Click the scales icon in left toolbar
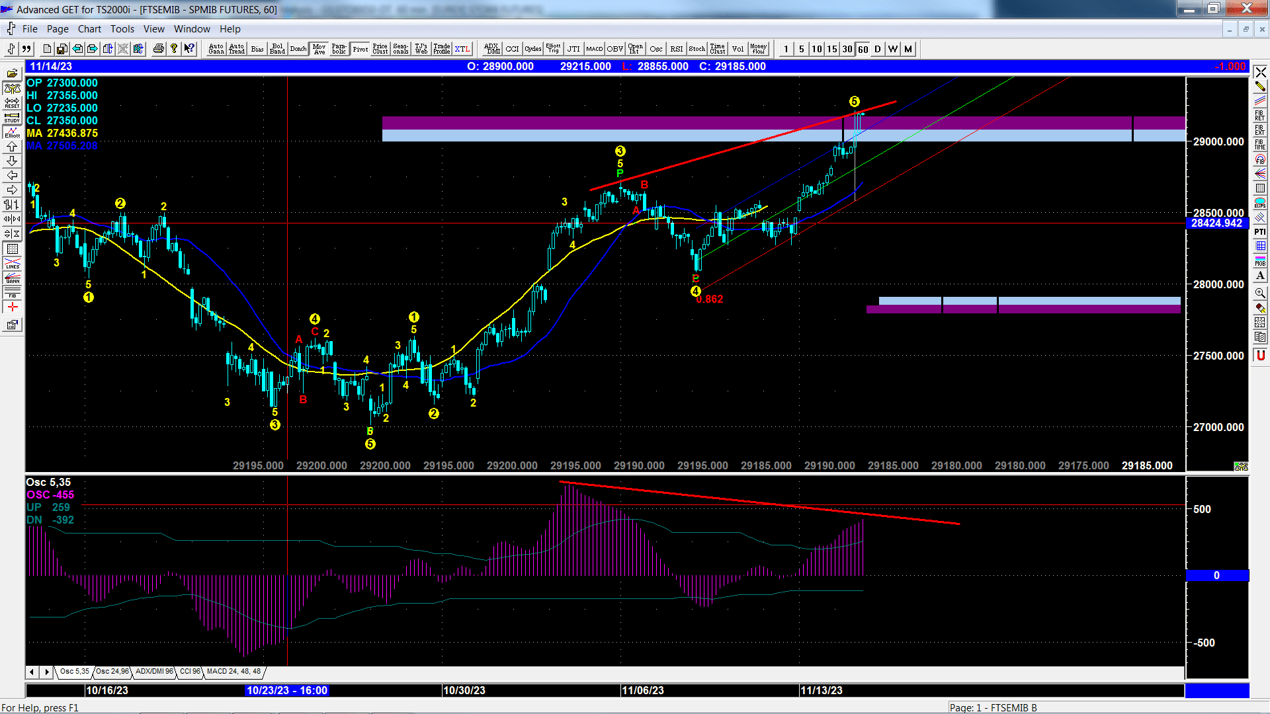 [x=12, y=88]
